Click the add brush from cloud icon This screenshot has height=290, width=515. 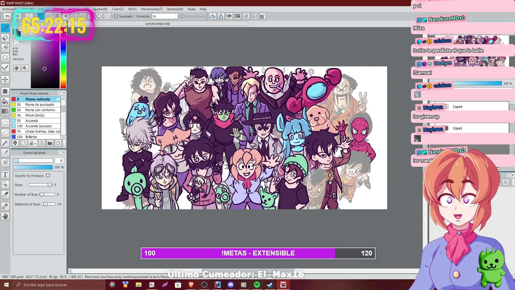point(15,143)
